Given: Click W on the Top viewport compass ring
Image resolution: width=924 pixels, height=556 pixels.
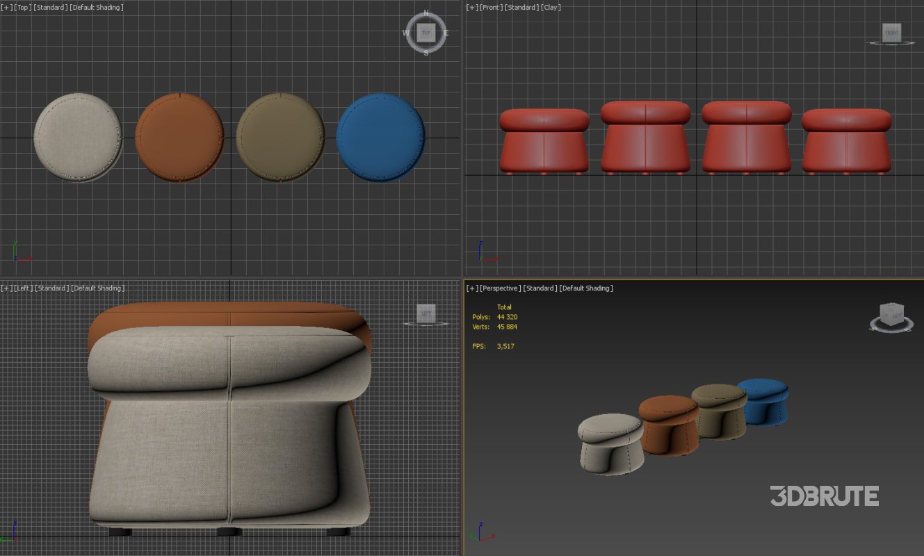Looking at the screenshot, I should tap(405, 32).
